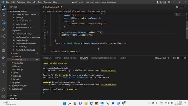Open Remote Explorer in activity bar
The width and height of the screenshot is (188, 106).
(x=4, y=43)
